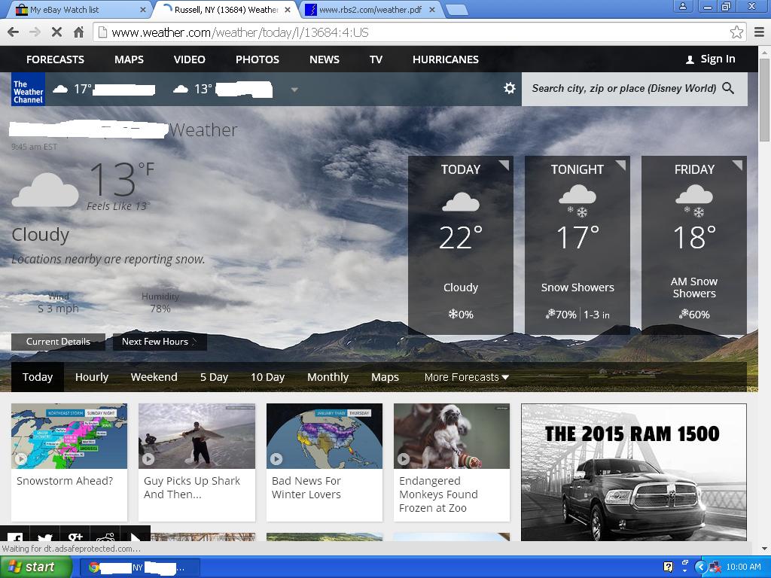The image size is (771, 578).
Task: Open the More Forecasts dropdown
Action: (x=466, y=377)
